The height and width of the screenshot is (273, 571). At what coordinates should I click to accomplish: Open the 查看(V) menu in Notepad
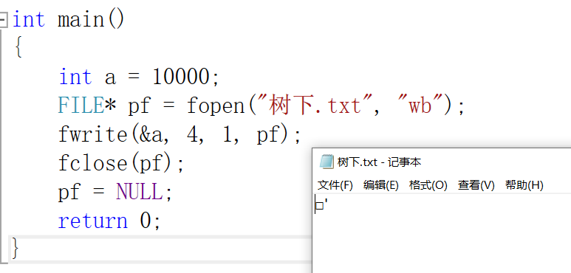pos(476,185)
